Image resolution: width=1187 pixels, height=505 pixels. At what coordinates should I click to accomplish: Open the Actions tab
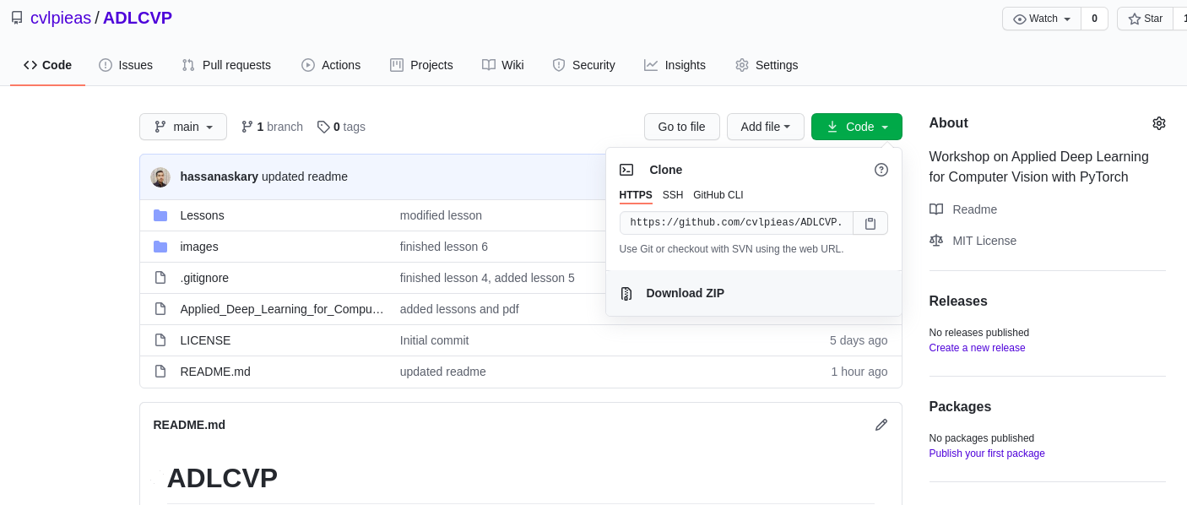click(331, 65)
